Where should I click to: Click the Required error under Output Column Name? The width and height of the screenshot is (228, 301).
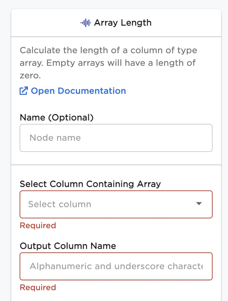coord(38,287)
